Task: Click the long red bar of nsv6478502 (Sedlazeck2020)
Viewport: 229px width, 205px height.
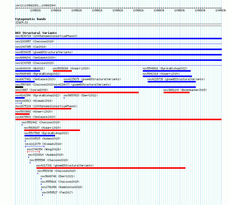Action: pyautogui.click(x=118, y=119)
